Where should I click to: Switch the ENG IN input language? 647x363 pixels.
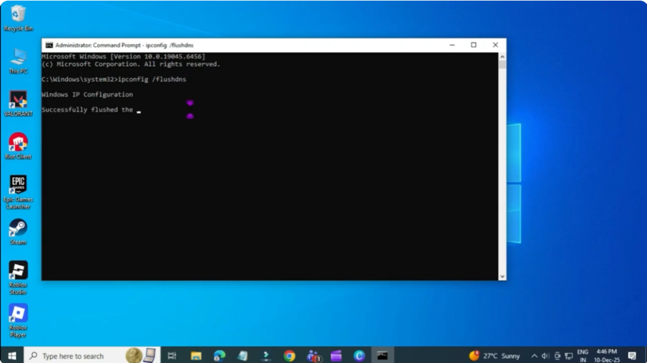click(x=583, y=355)
